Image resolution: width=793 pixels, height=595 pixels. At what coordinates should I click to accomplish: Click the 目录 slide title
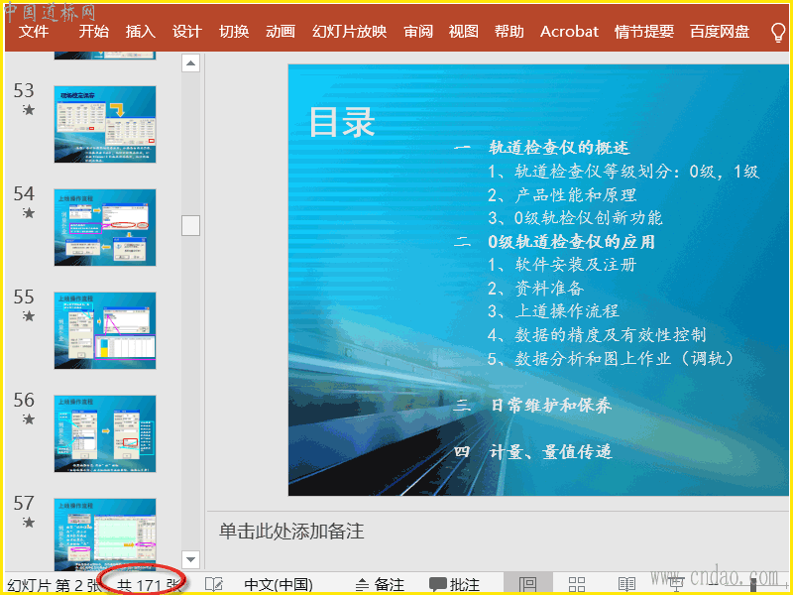[x=342, y=122]
